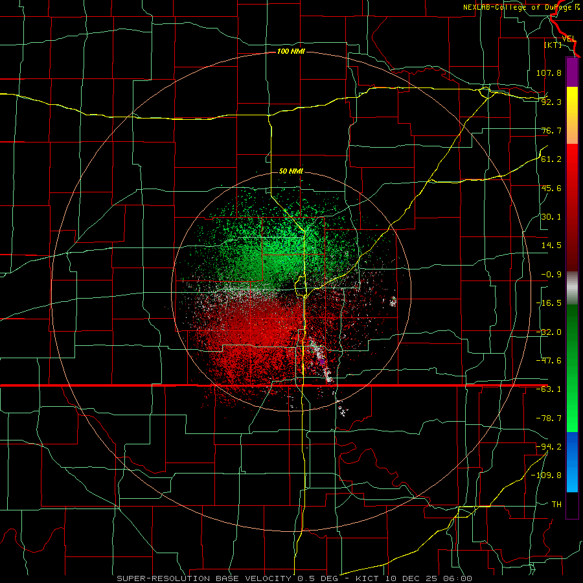This screenshot has width=583, height=583.
Task: Select the -63.1 legend value
Action: [549, 389]
